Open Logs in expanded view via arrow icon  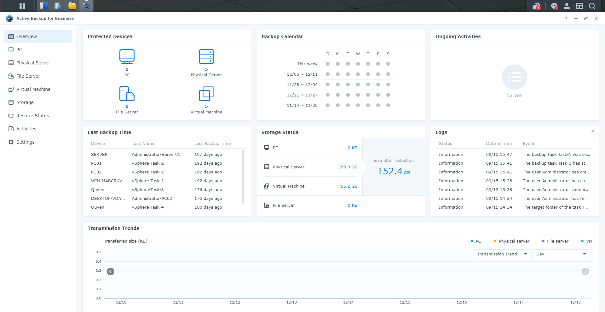tap(593, 132)
